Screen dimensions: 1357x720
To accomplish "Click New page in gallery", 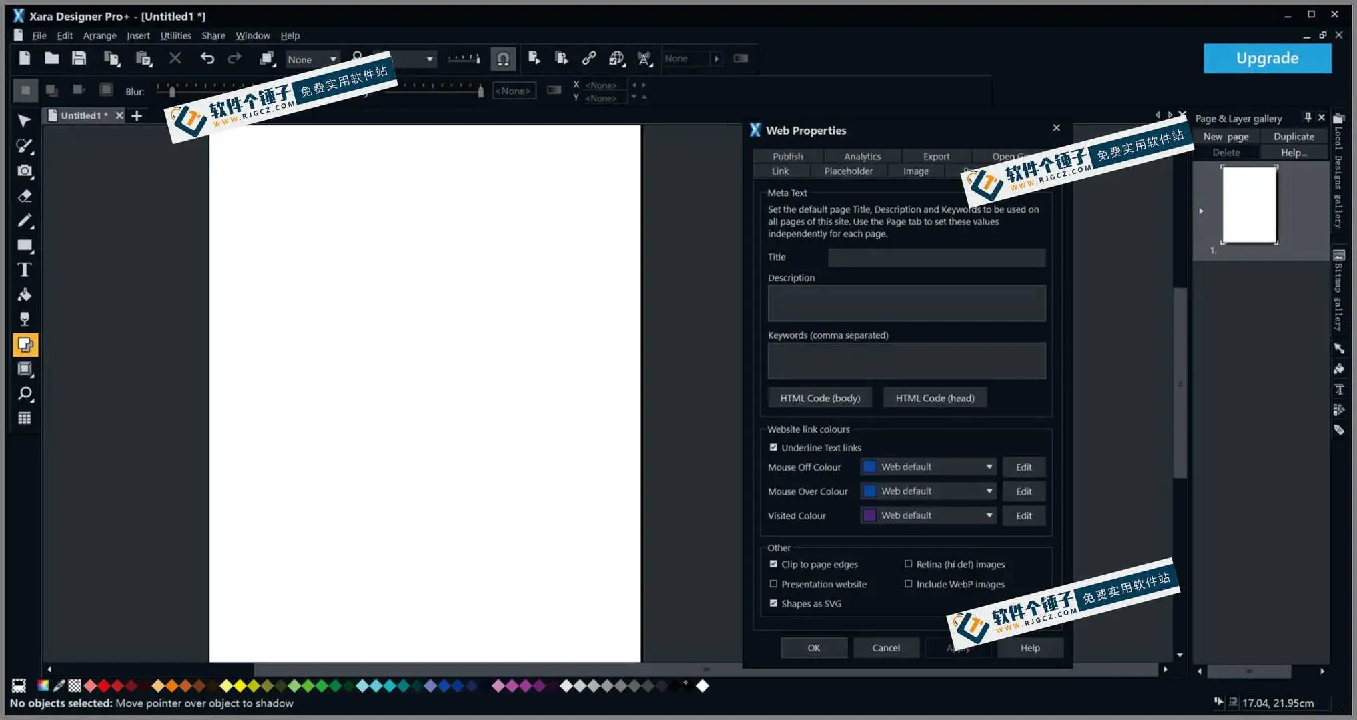I will (1226, 136).
